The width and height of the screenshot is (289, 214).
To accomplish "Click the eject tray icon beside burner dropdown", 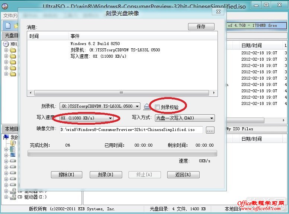I will click(x=147, y=106).
